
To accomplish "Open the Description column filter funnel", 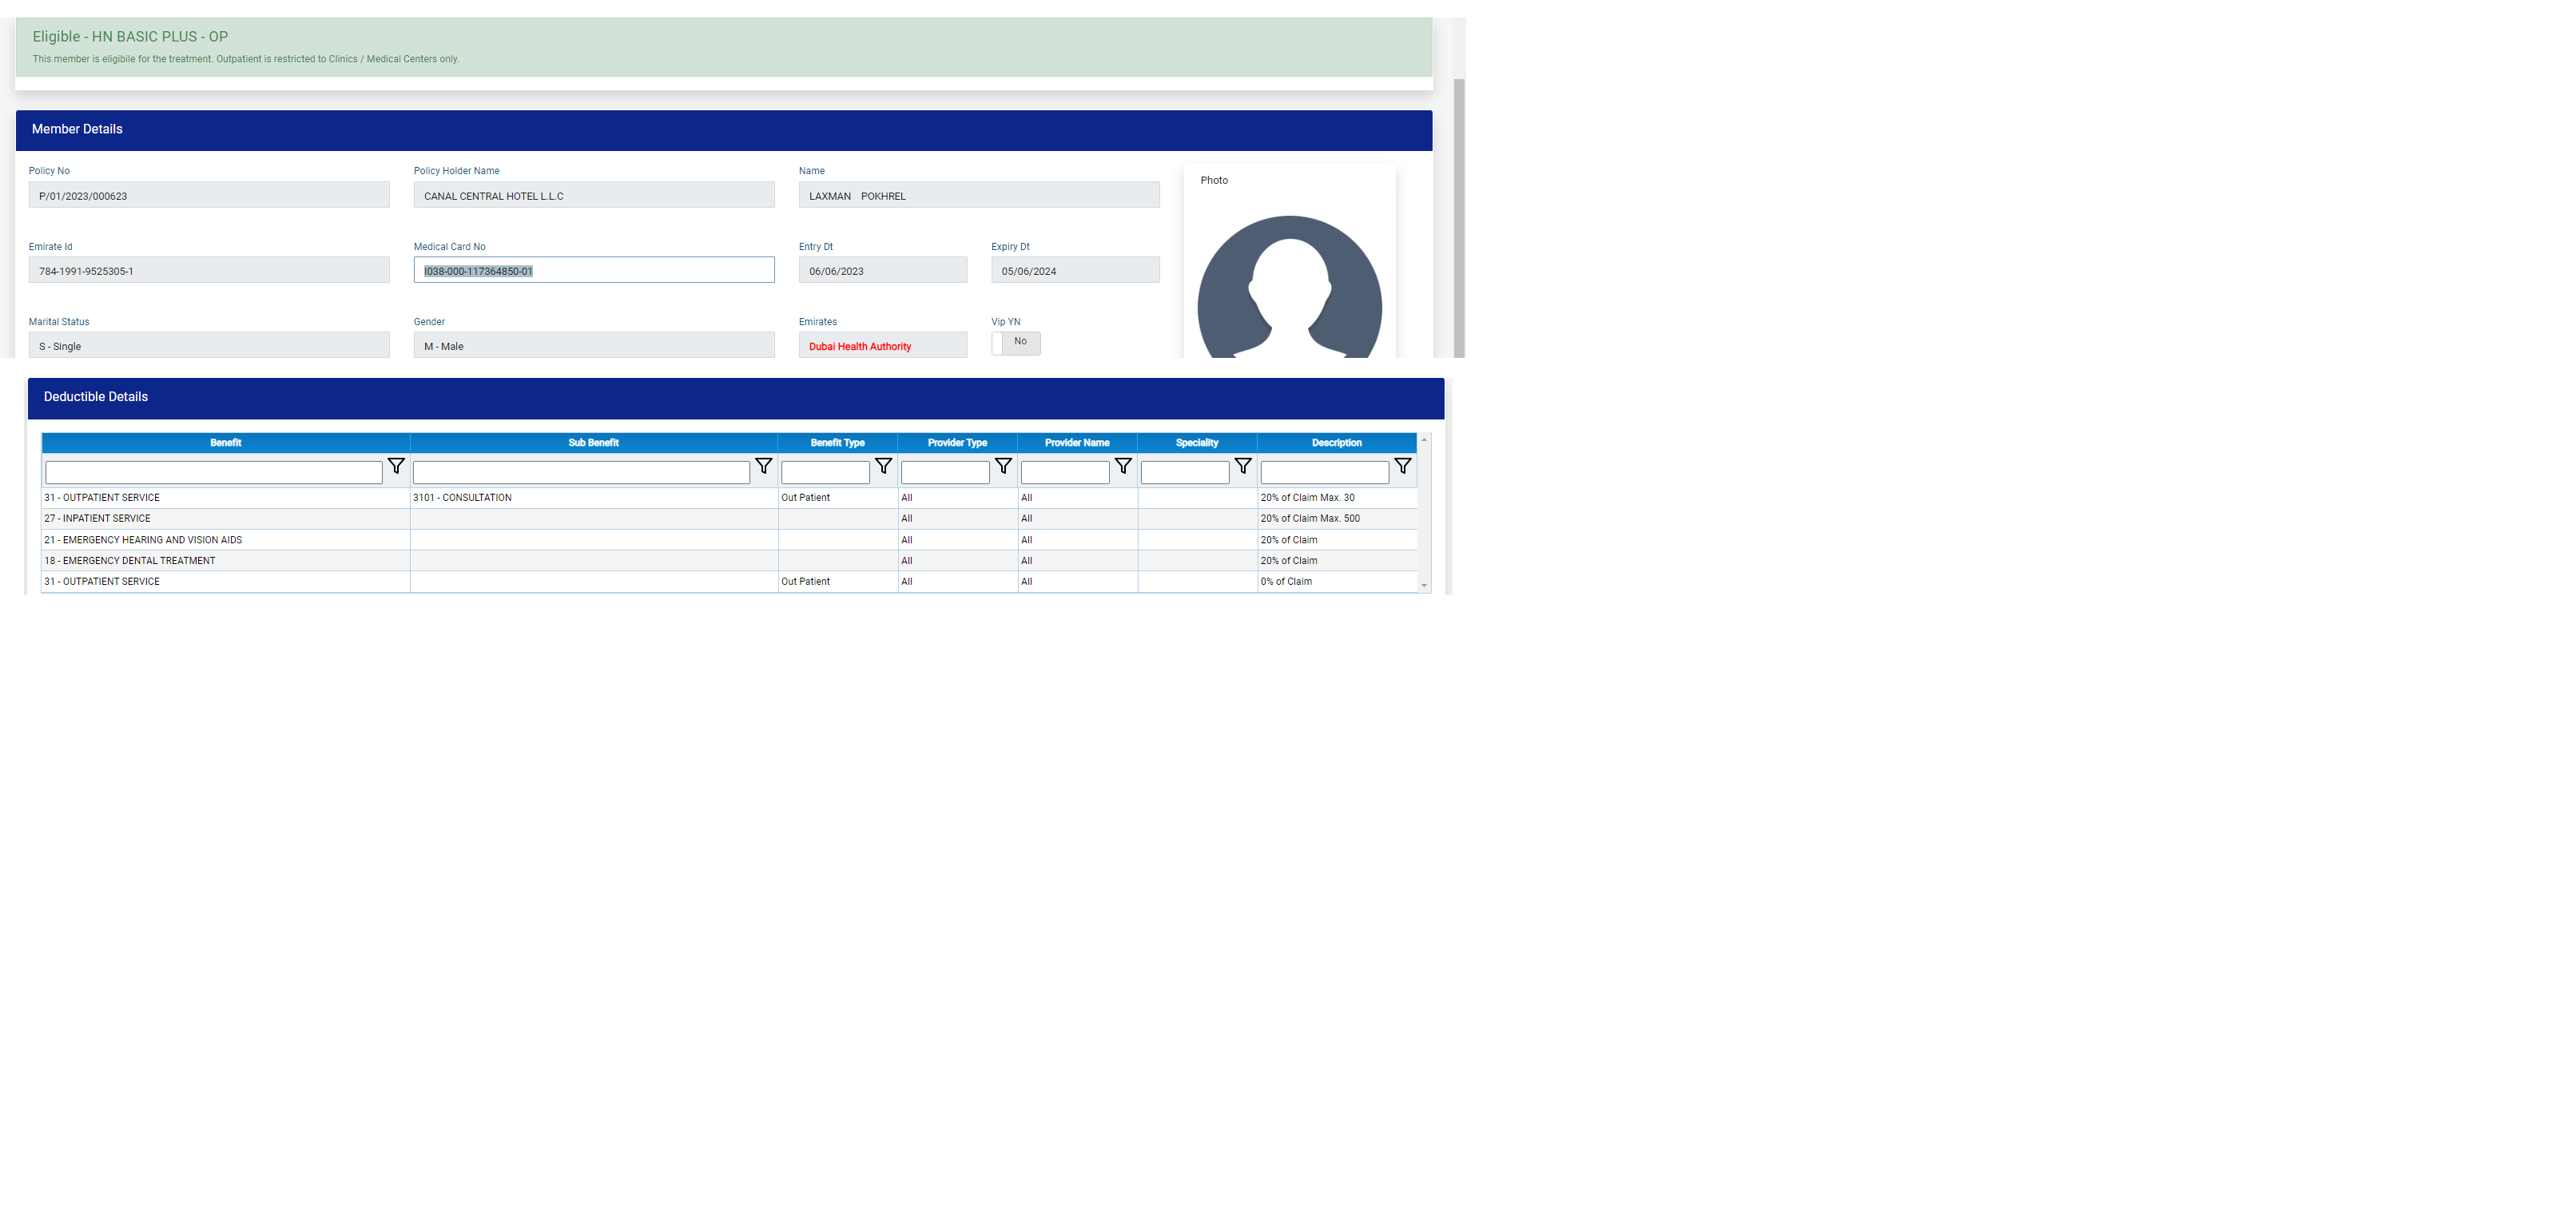I will [1403, 467].
